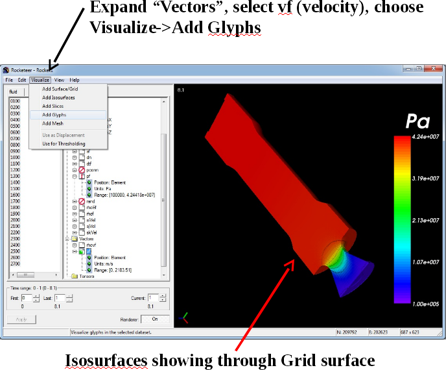Collapse the vf tree node
446x370 pixels.
coord(75,251)
